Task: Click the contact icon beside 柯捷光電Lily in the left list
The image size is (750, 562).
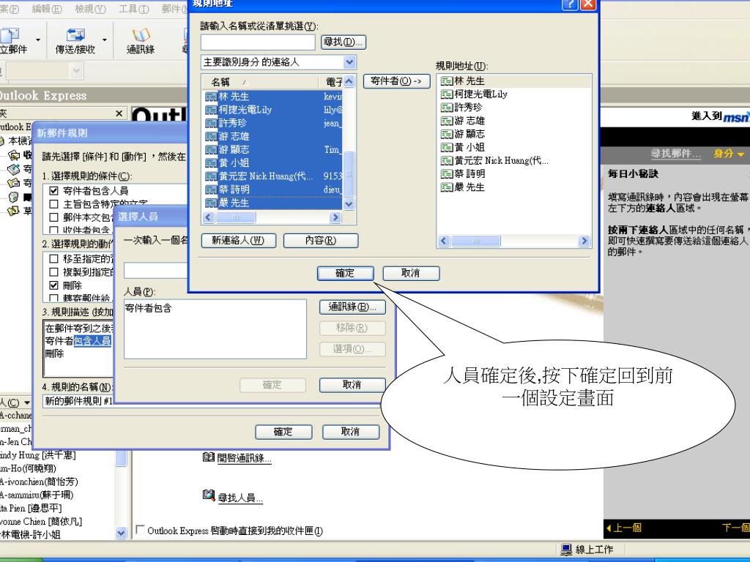Action: tap(211, 110)
